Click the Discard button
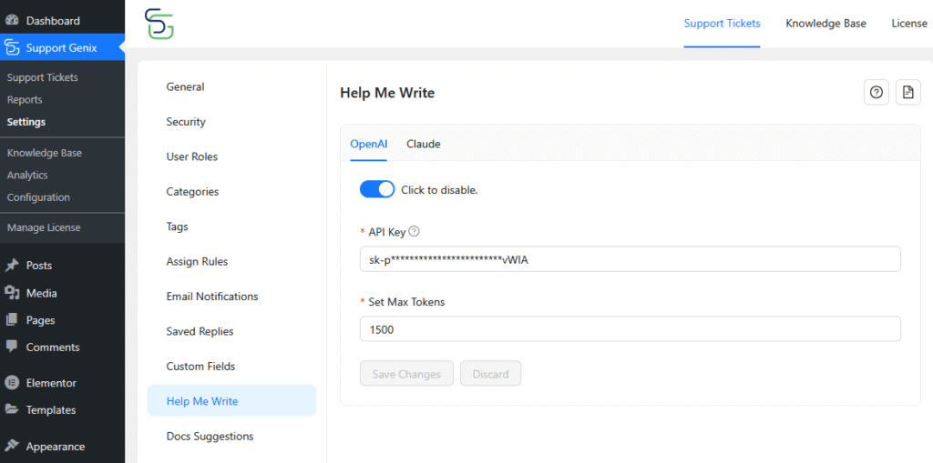Viewport: 933px width, 463px height. [x=490, y=374]
